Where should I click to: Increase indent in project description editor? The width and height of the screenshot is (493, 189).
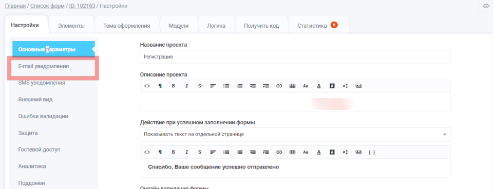pyautogui.click(x=266, y=86)
